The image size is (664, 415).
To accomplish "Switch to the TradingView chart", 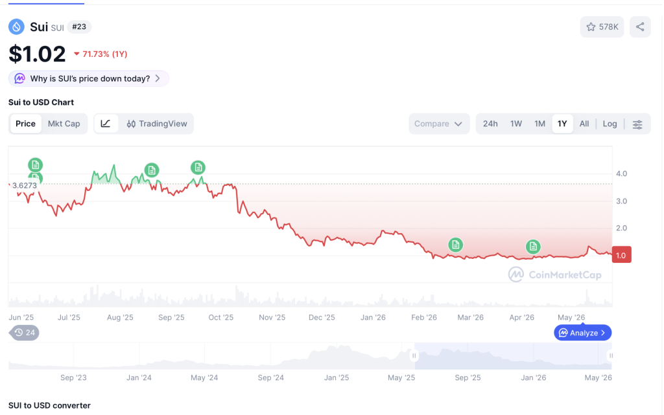I will click(157, 124).
